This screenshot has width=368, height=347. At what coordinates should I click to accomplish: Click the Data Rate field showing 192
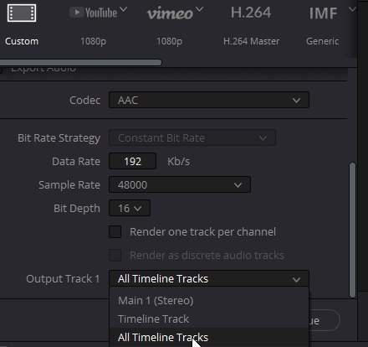click(132, 161)
